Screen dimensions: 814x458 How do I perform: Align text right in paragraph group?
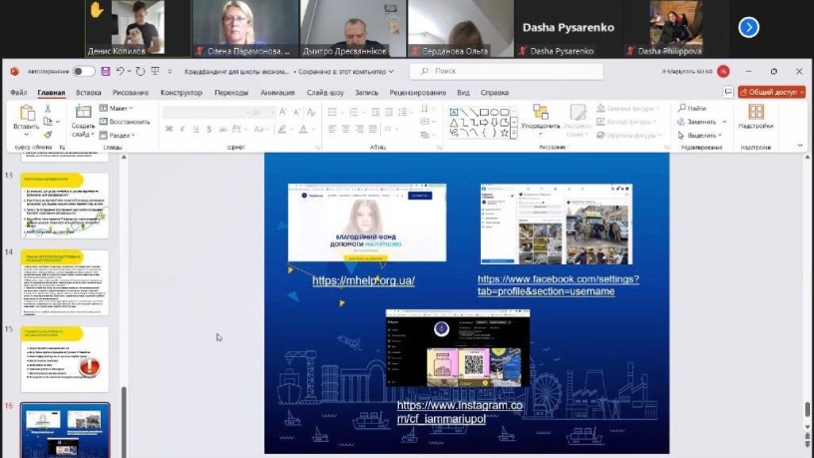pos(359,129)
